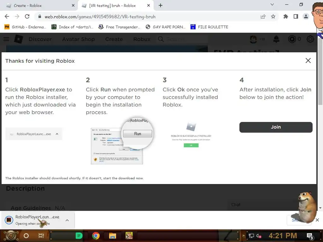Image resolution: width=323 pixels, height=242 pixels.
Task: Click the Roblox user avatar icon
Action: 253,39
